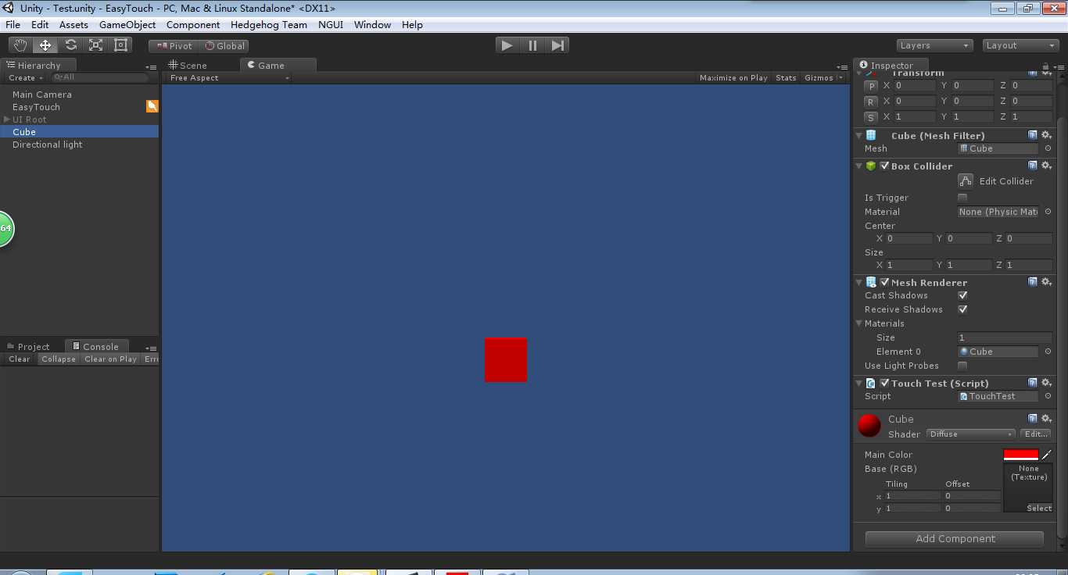Click the shader Edit... button
Image resolution: width=1068 pixels, height=575 pixels.
click(1036, 434)
